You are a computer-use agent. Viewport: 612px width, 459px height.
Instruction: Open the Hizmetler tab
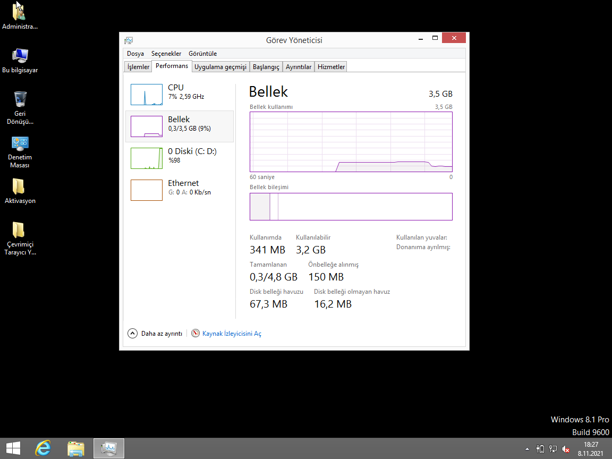coord(331,67)
